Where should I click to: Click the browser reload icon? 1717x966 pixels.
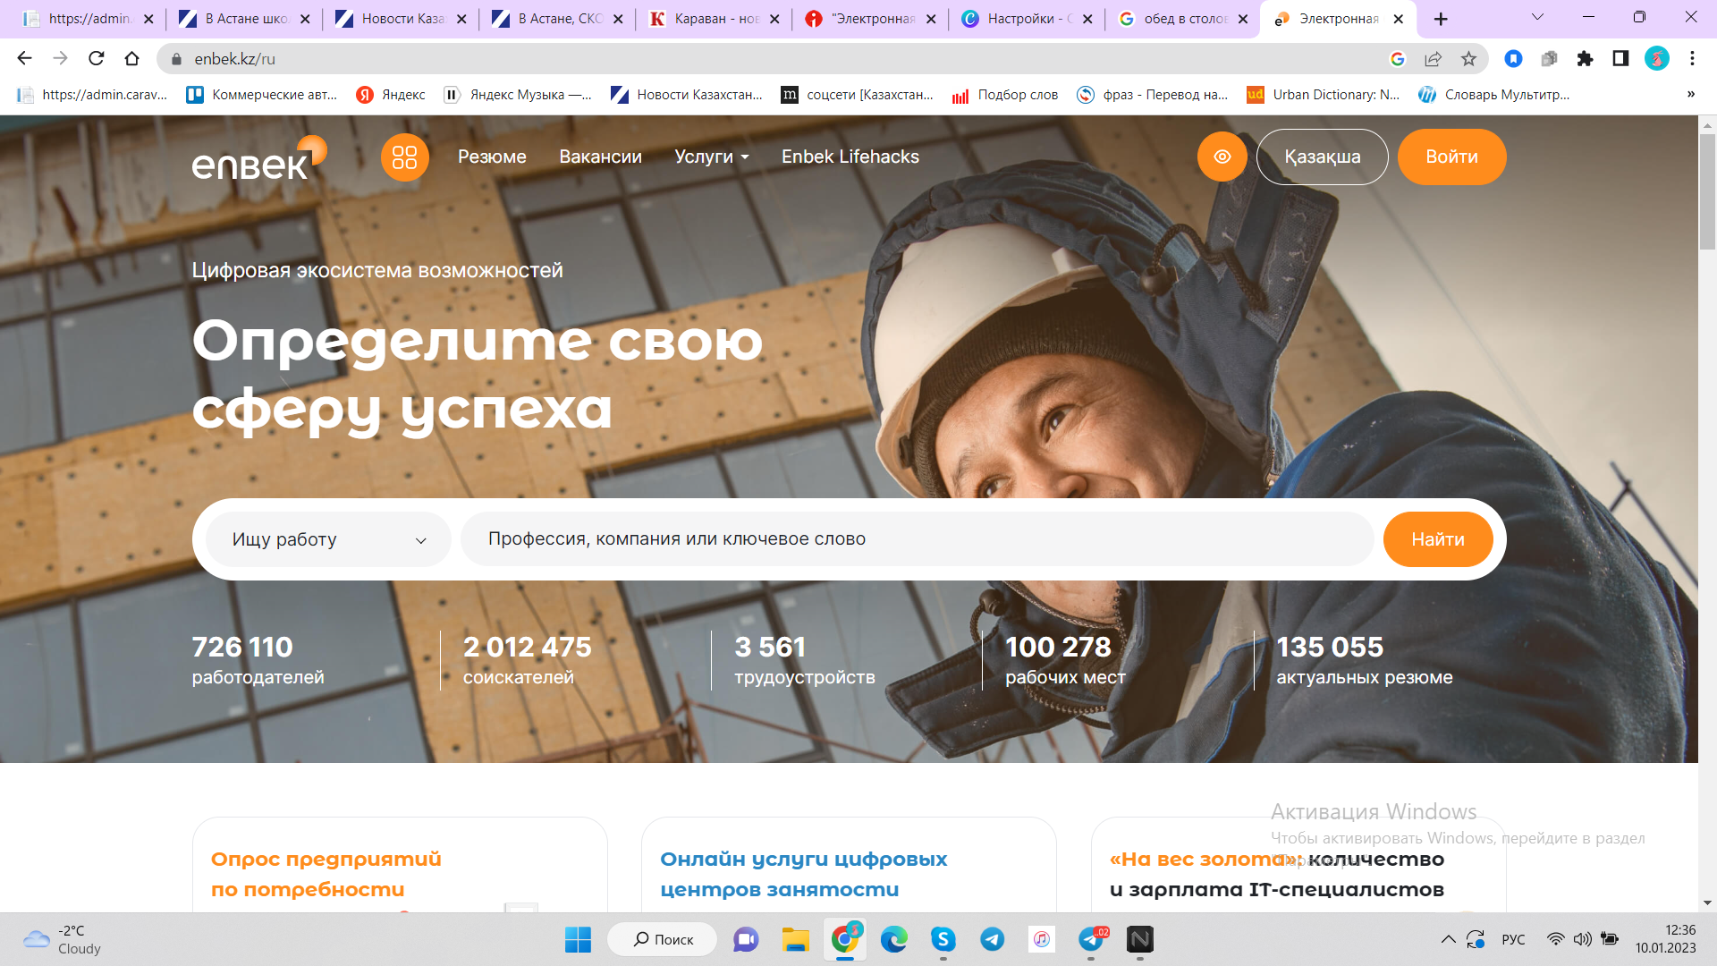click(97, 59)
